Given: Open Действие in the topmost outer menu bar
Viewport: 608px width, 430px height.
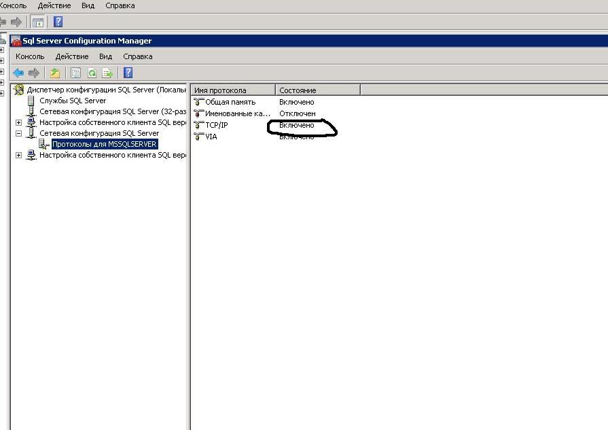Looking at the screenshot, I should pyautogui.click(x=54, y=6).
